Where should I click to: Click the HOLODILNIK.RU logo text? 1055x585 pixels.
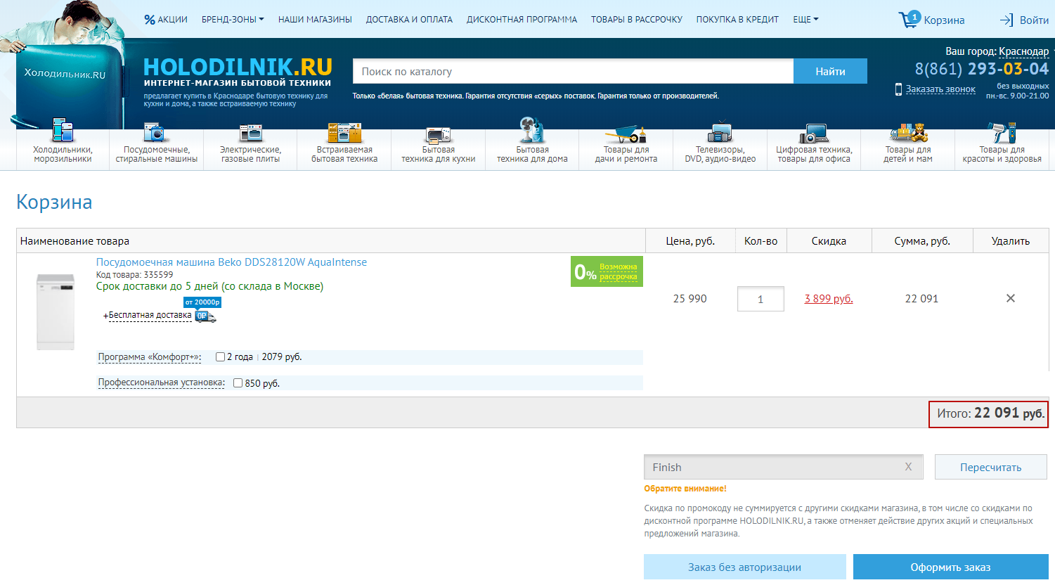click(238, 67)
